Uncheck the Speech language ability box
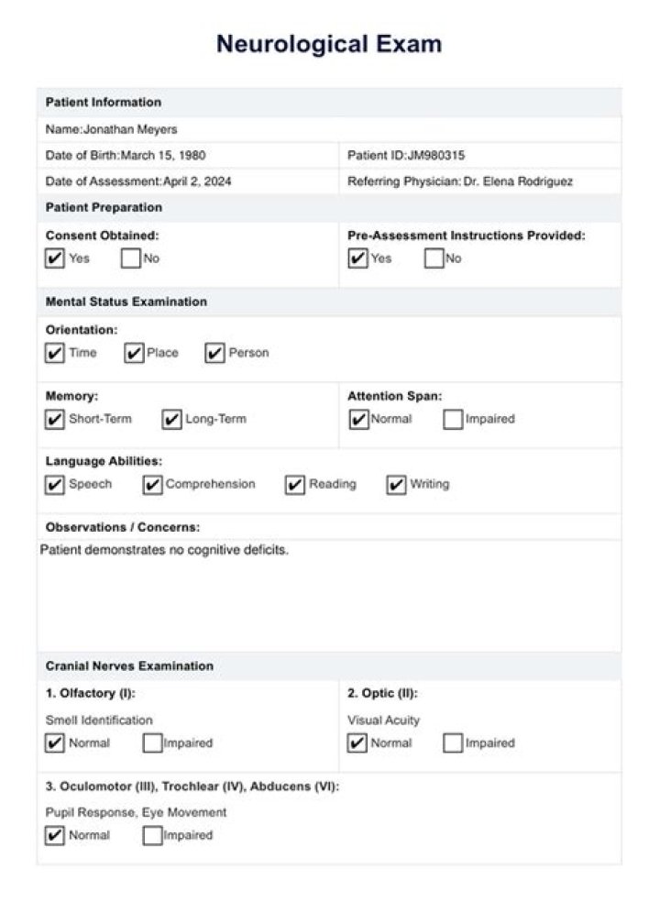The height and width of the screenshot is (913, 660). 55,485
